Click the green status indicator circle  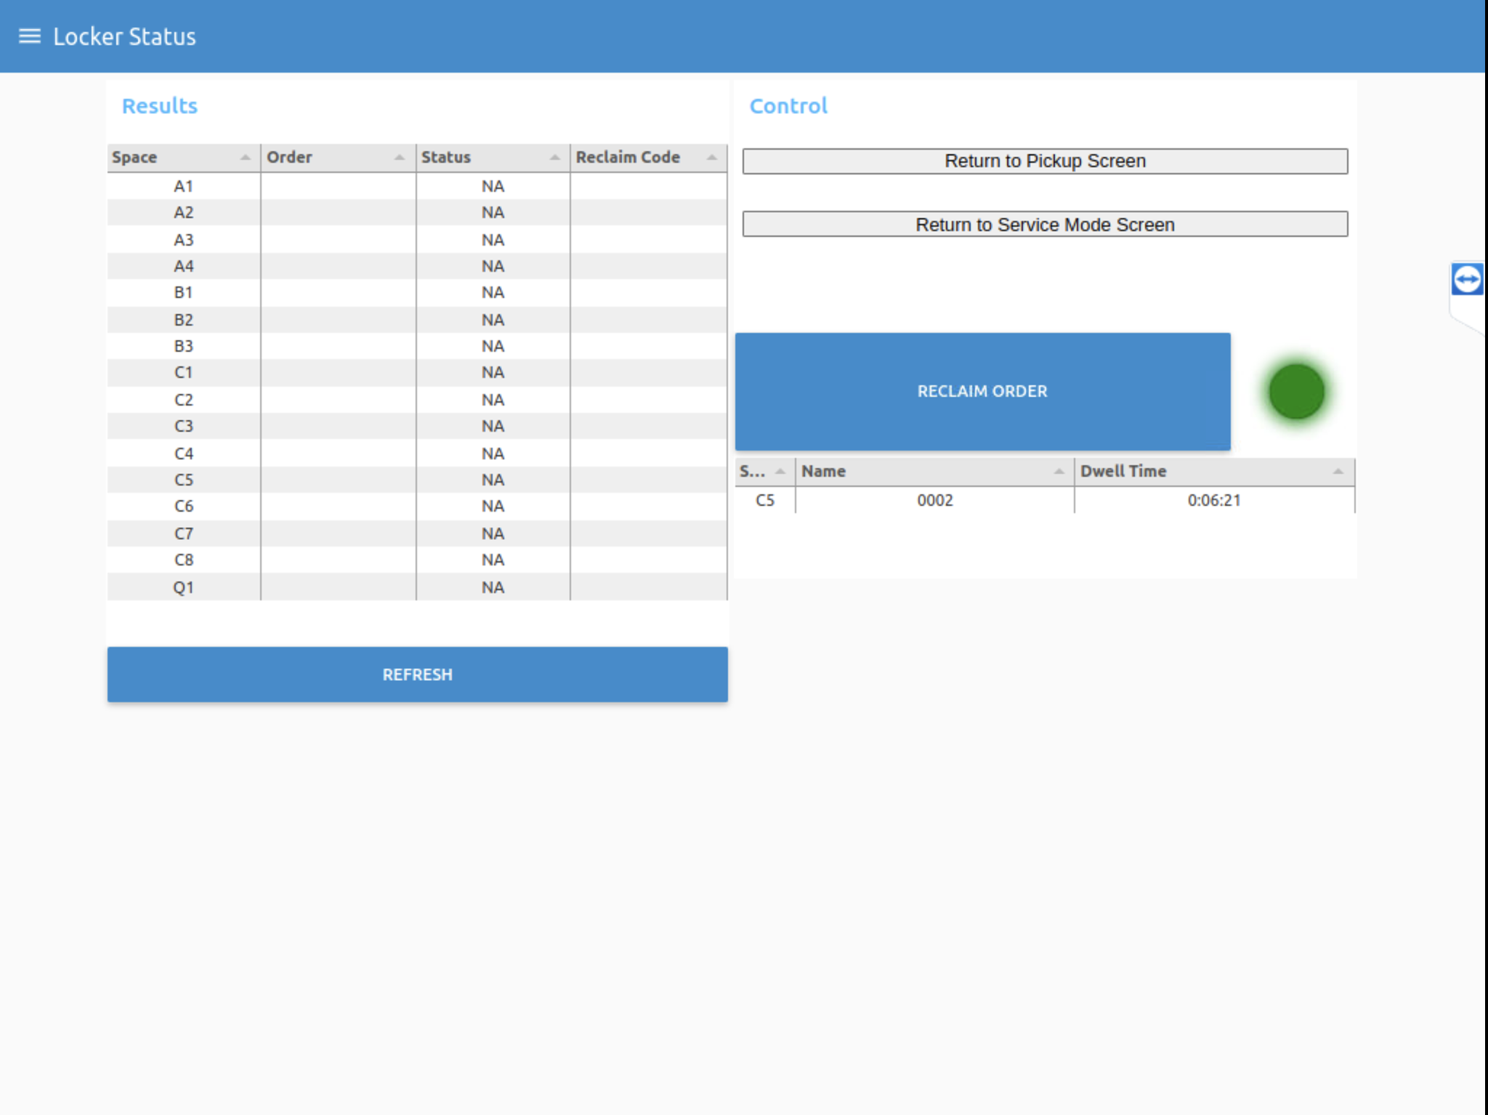[x=1296, y=392]
